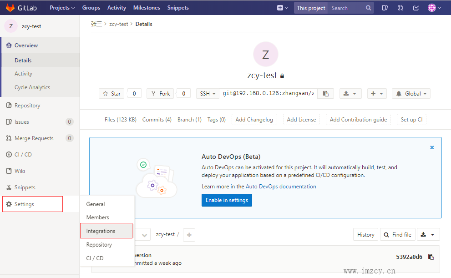Open the Issues icon in top navbar
Screen dimensions: 451x278
click(x=385, y=8)
